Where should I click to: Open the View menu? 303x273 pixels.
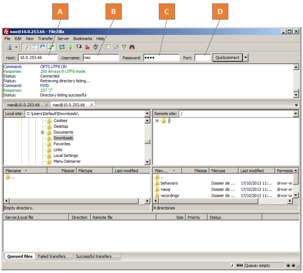click(x=30, y=39)
